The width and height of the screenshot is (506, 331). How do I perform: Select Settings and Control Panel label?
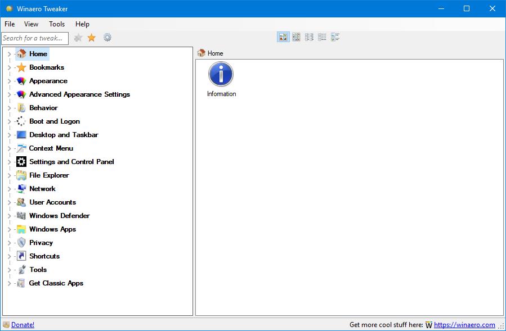click(x=71, y=162)
